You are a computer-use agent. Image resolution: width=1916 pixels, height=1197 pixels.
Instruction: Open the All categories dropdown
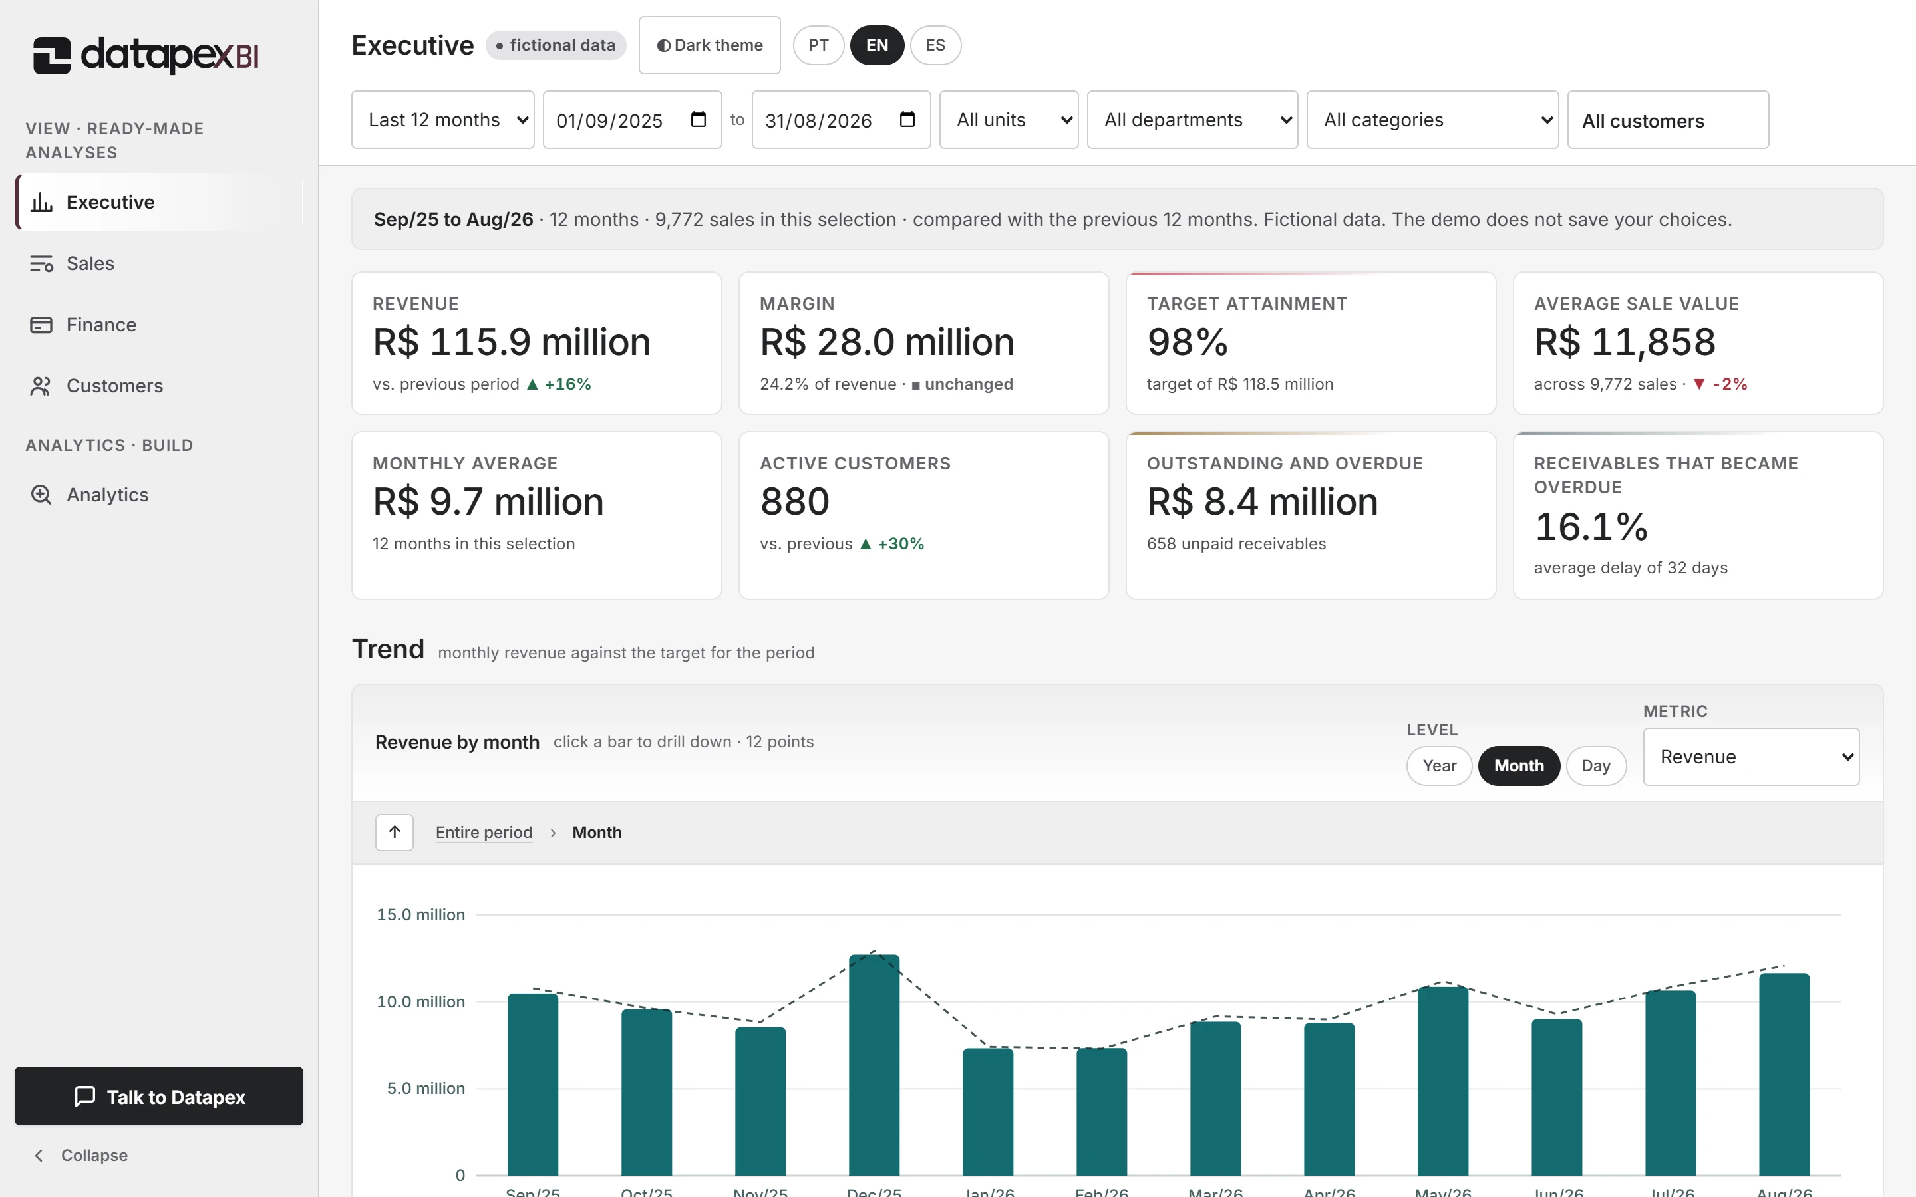tap(1432, 120)
